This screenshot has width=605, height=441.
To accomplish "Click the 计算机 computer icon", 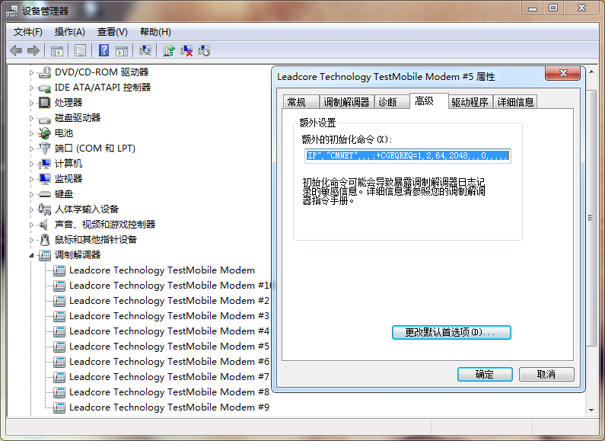I will [45, 164].
